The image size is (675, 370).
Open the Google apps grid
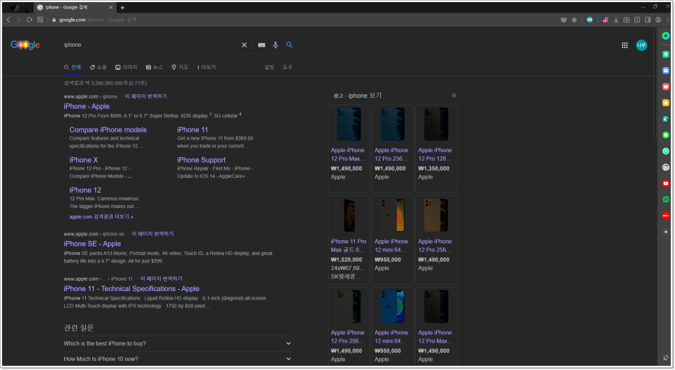pyautogui.click(x=625, y=45)
